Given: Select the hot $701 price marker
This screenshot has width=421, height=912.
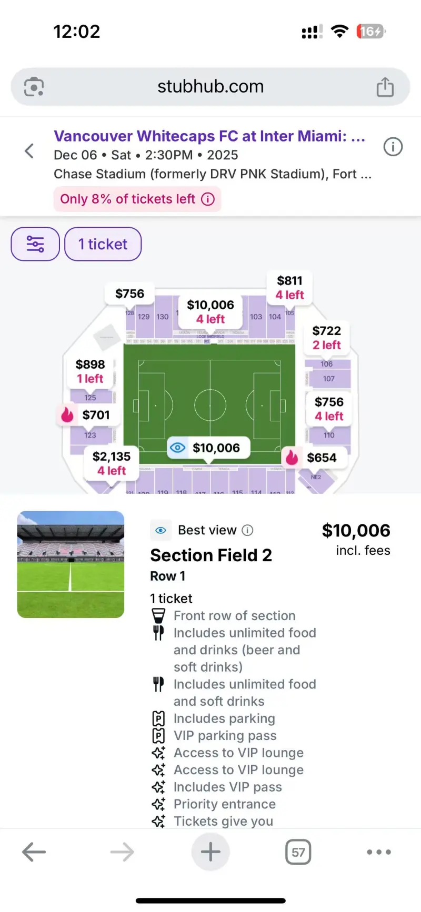Looking at the screenshot, I should pyautogui.click(x=89, y=415).
